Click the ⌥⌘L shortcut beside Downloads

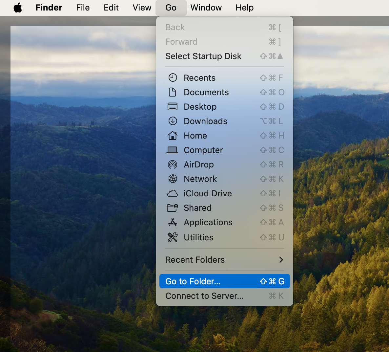[271, 121]
